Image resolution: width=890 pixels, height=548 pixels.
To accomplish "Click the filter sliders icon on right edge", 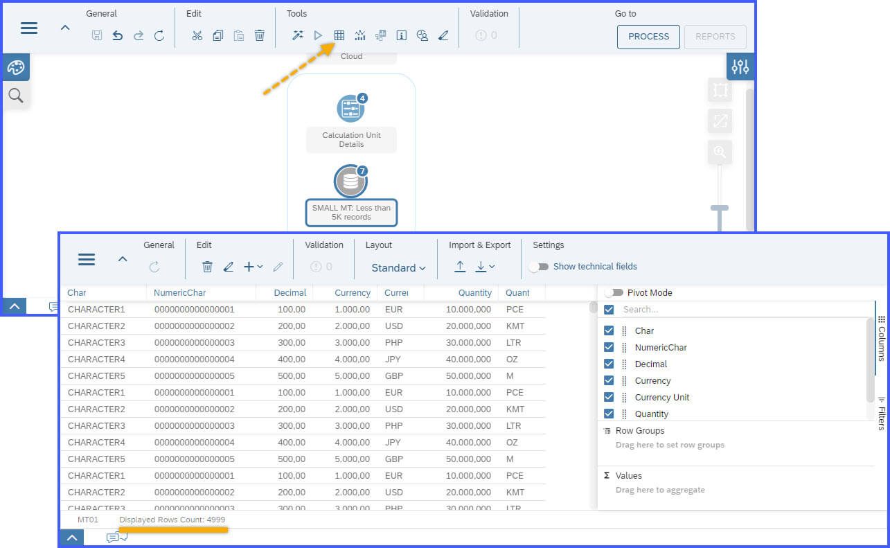I will click(740, 67).
